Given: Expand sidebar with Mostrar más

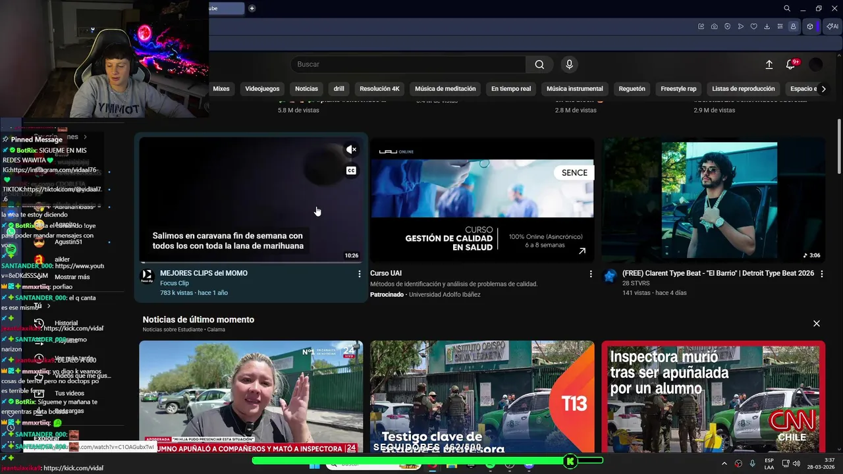Looking at the screenshot, I should [x=72, y=277].
